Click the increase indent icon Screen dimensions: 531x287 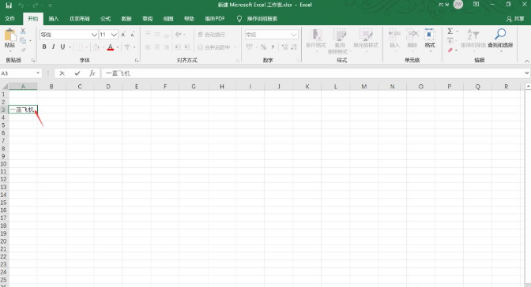[187, 47]
